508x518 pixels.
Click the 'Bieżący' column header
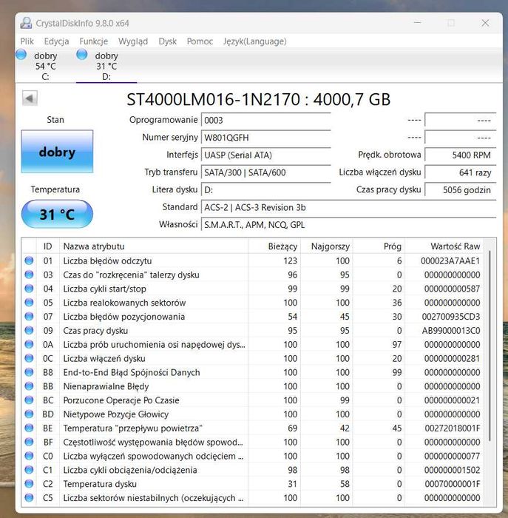click(x=274, y=246)
